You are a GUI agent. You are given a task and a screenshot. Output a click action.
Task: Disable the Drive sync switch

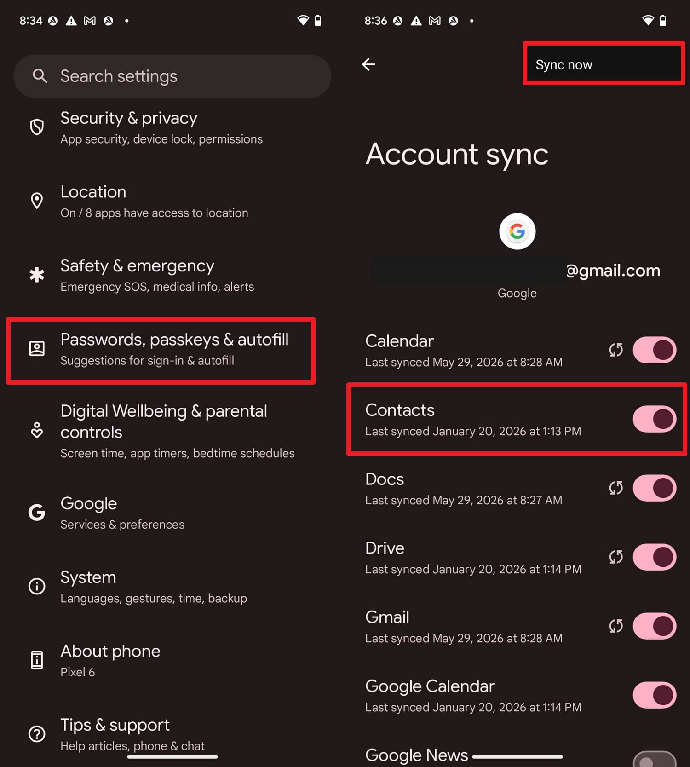click(x=654, y=557)
